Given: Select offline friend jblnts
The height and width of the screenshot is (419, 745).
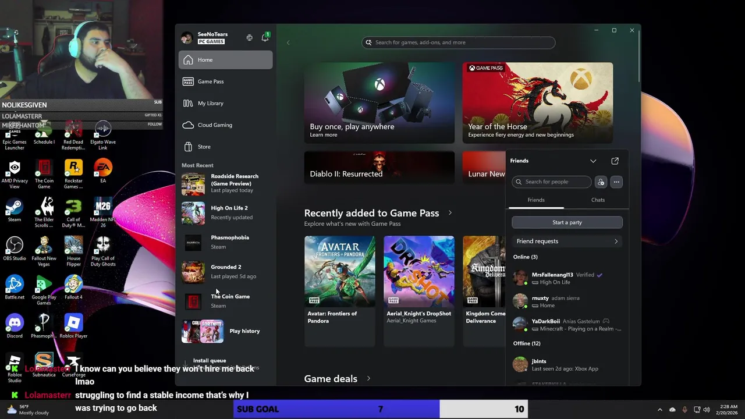Looking at the screenshot, I should (567, 365).
